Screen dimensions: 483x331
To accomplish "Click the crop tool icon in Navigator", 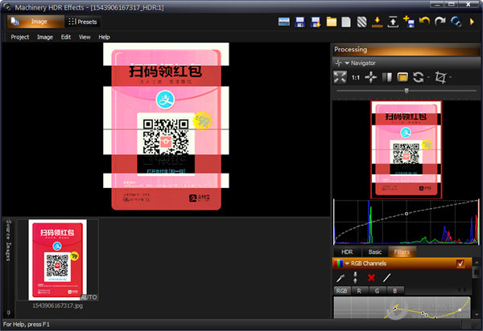I will pos(440,77).
